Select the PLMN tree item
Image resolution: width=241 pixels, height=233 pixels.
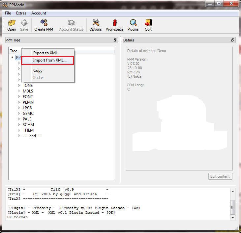pyautogui.click(x=28, y=102)
